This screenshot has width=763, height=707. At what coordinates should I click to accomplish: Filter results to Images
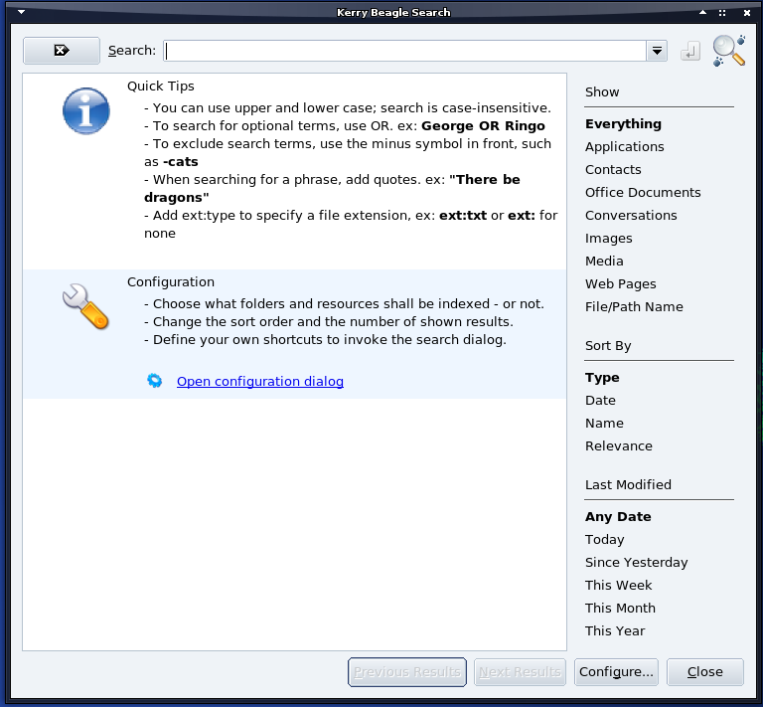tap(609, 238)
